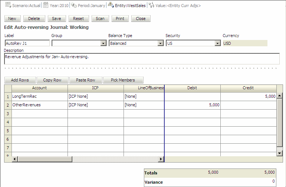Open Period:January point of view
The width and height of the screenshot is (286, 187).
pos(91,6)
